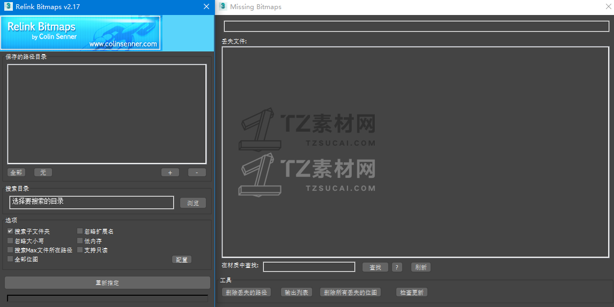Screen dimensions: 614x307
Task: Click 删除丢失的路径 button
Action: [x=246, y=292]
